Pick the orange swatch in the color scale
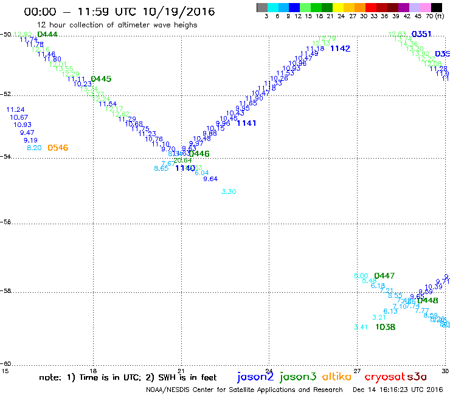The width and height of the screenshot is (450, 395). pyautogui.click(x=360, y=7)
